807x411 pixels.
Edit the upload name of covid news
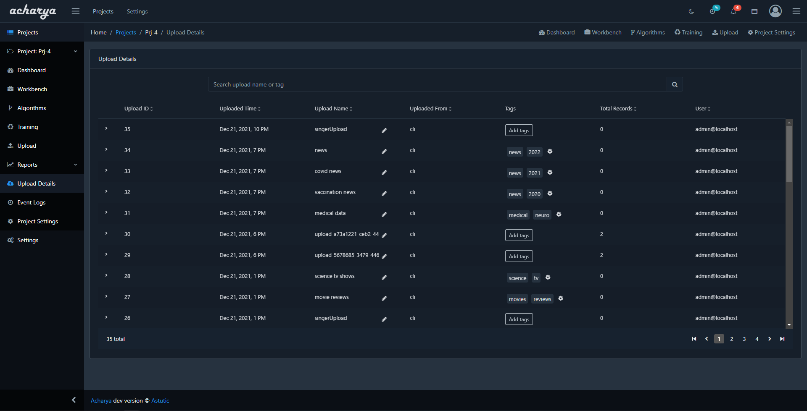(384, 172)
